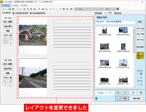Click the No. numbering icon
Viewport: 146px width, 112px height.
[43, 9]
